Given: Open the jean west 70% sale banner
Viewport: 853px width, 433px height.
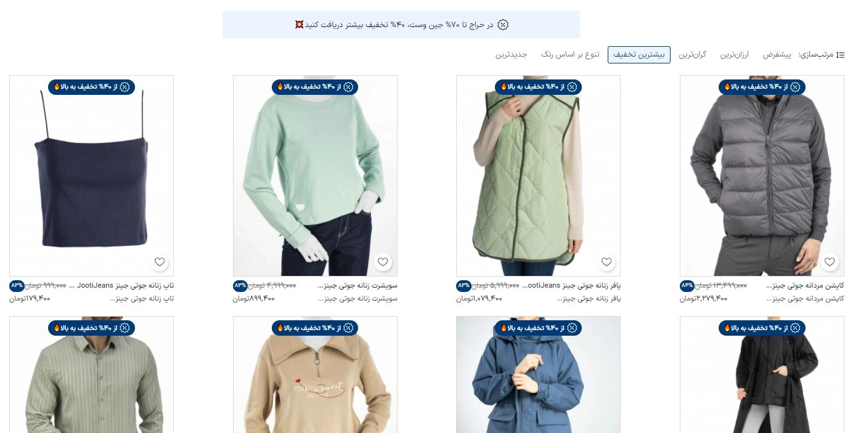Looking at the screenshot, I should [x=401, y=25].
